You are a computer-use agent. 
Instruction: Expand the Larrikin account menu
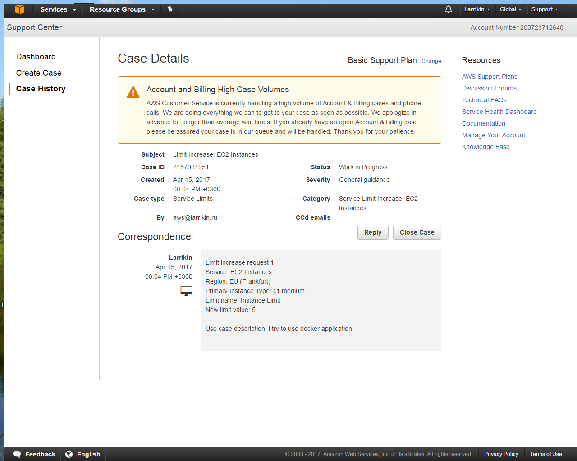tap(477, 9)
